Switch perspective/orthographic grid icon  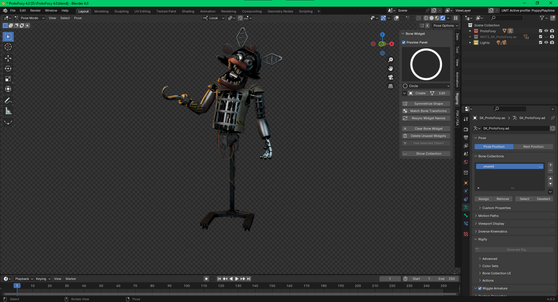pos(390,86)
